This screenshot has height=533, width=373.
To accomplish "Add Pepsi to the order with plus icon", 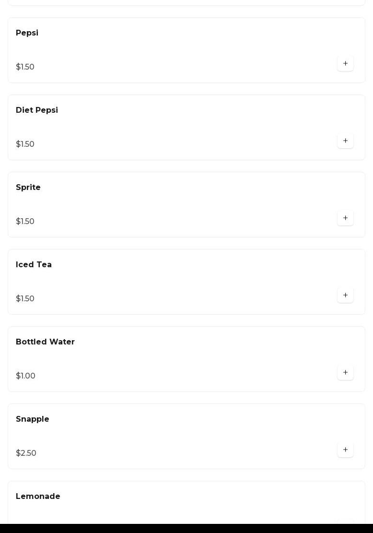I will click(x=345, y=63).
